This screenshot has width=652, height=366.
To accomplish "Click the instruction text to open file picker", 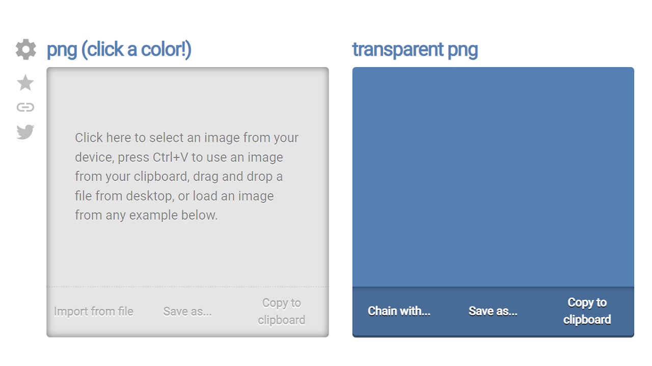I will [186, 176].
